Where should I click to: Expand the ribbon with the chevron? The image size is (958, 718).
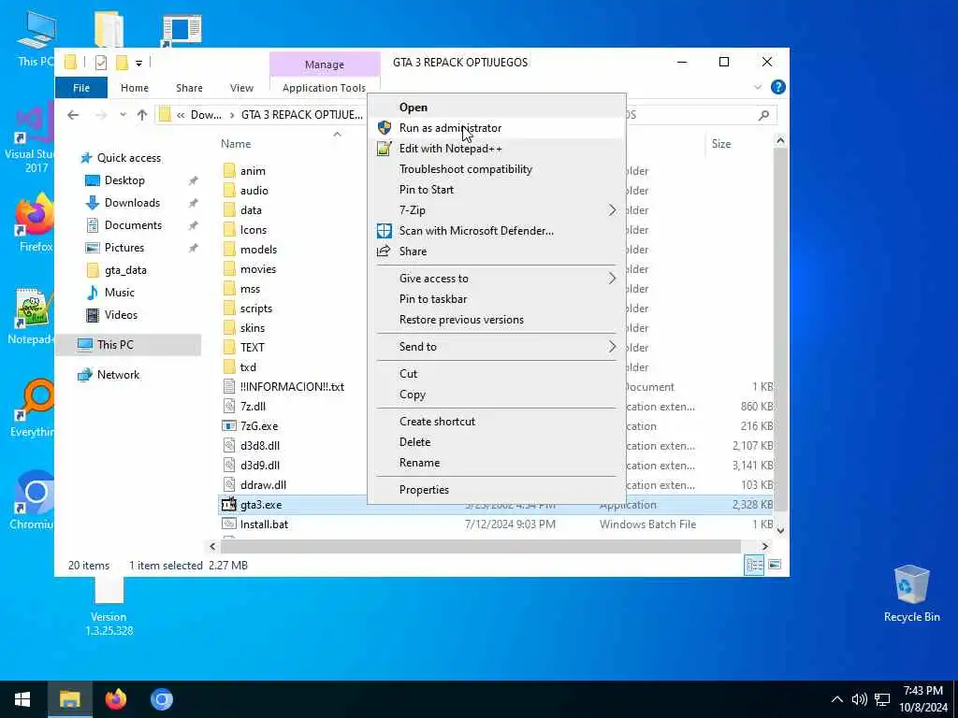pyautogui.click(x=758, y=87)
